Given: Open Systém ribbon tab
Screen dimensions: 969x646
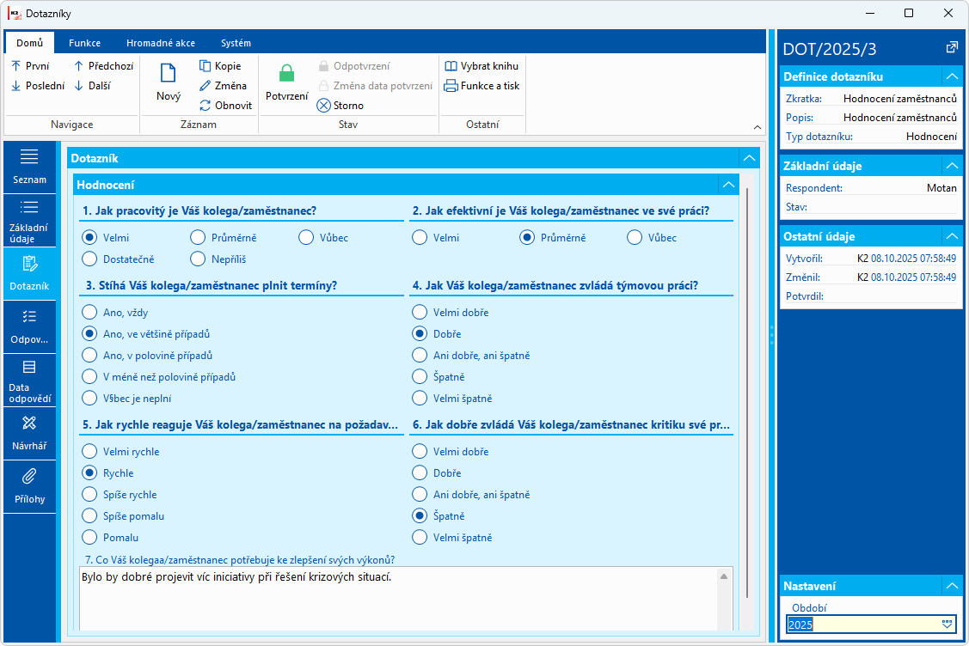Looking at the screenshot, I should [x=236, y=43].
